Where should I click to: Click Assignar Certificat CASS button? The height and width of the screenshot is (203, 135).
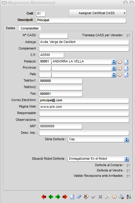(97, 13)
